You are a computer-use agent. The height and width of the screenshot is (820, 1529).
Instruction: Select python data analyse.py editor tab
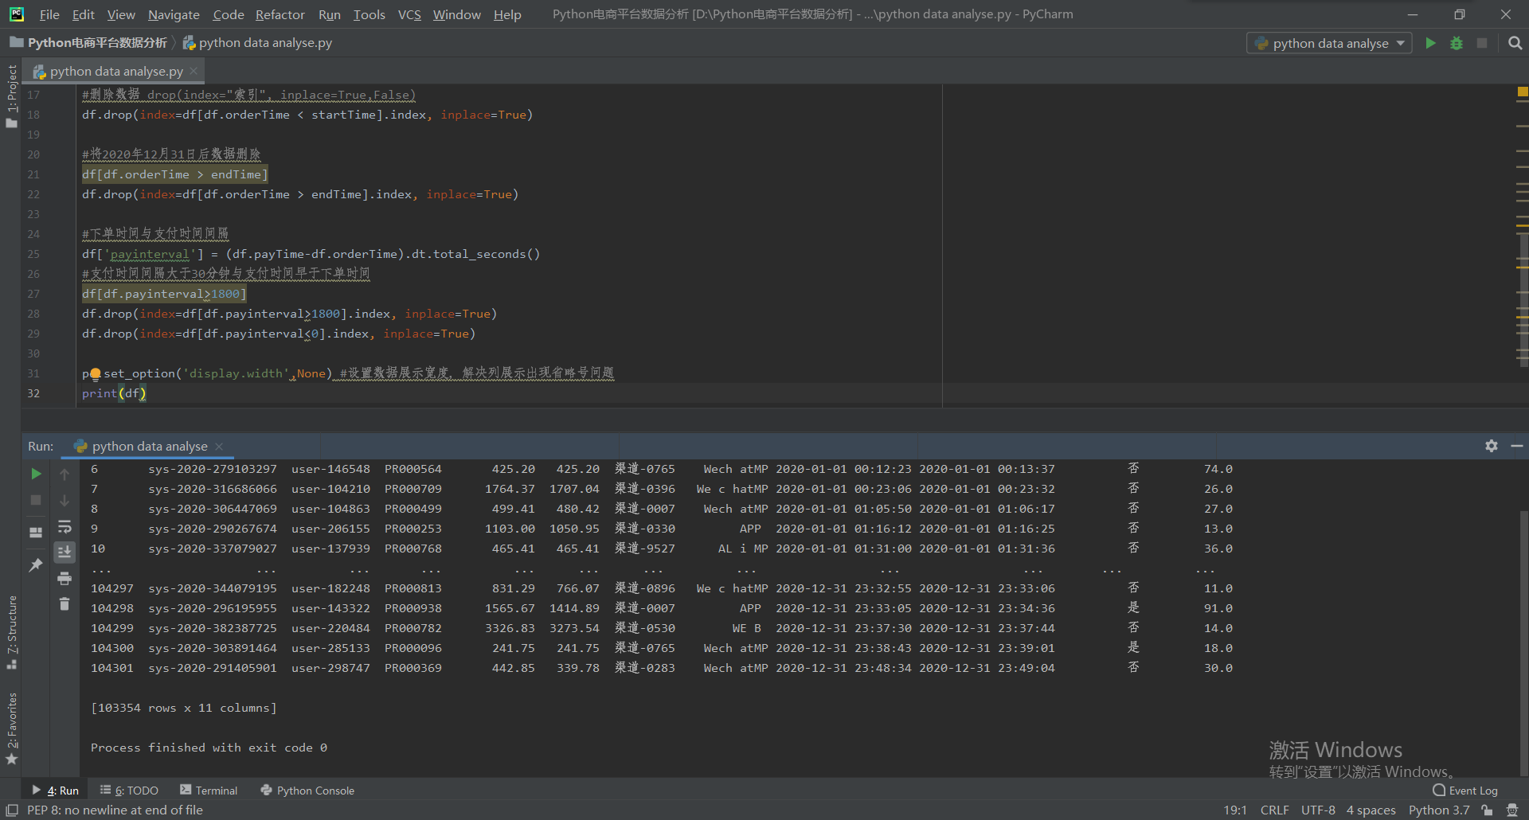(115, 71)
